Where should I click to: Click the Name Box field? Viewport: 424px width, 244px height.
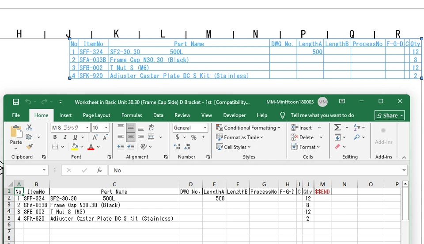[x=27, y=170]
